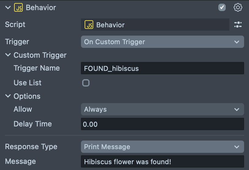Click the Behavior component title
The image size is (249, 170).
click(41, 8)
